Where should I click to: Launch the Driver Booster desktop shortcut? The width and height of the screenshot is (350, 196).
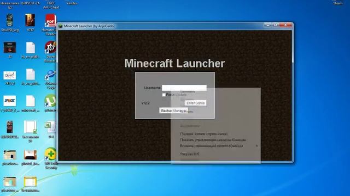pyautogui.click(x=51, y=47)
